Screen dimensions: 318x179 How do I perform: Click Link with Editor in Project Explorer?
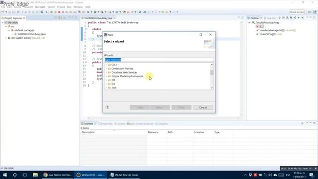60,18
